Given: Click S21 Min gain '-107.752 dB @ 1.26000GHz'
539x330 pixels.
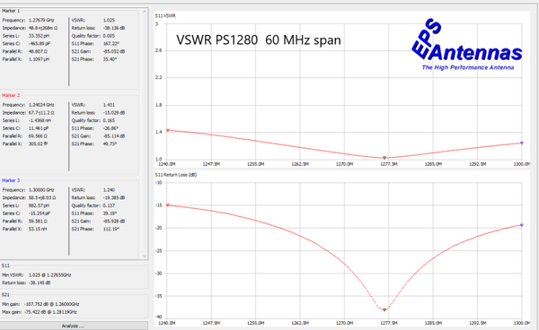Looking at the screenshot, I should pos(52,304).
